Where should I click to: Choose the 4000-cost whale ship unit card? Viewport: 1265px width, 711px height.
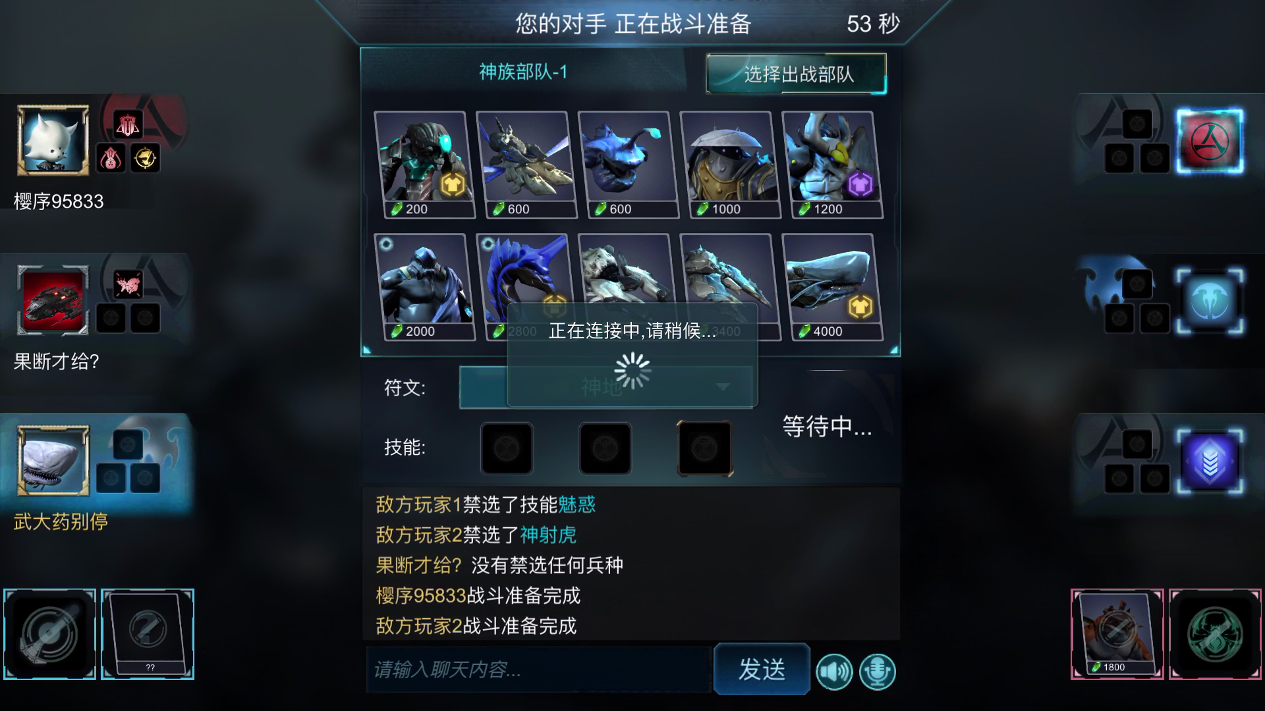tap(832, 287)
